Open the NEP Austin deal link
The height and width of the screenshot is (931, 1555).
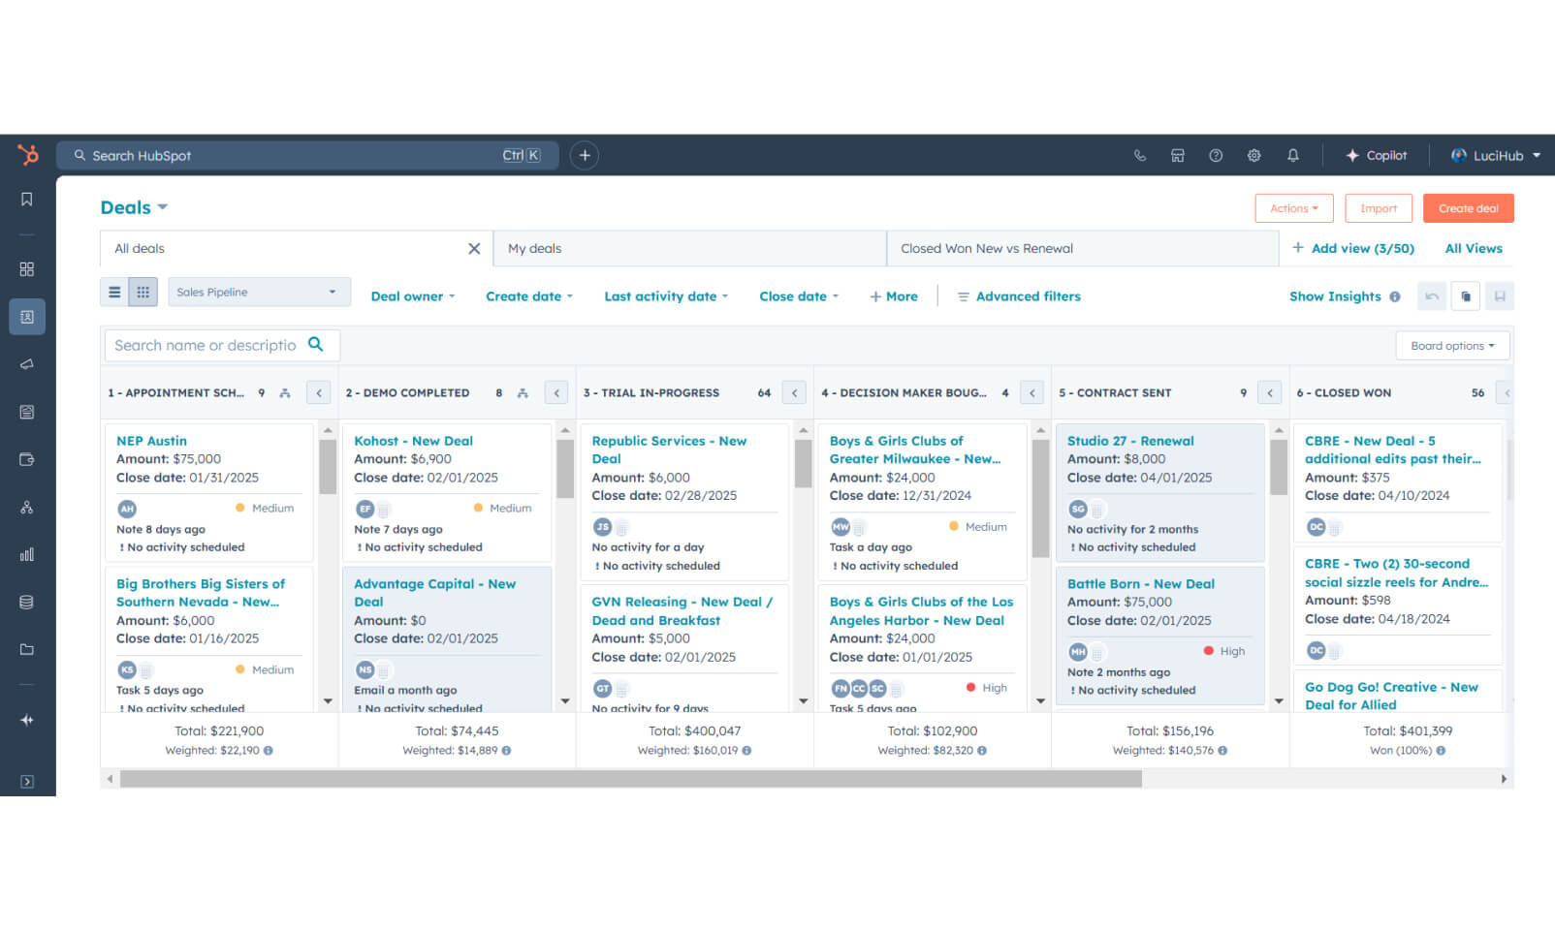tap(151, 441)
